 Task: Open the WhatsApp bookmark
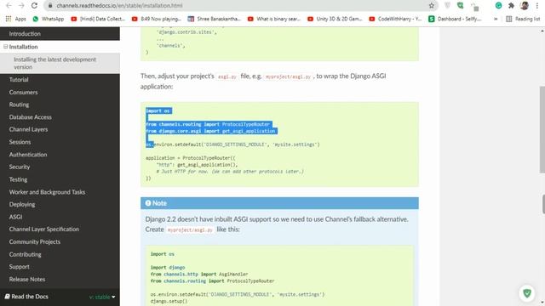49,19
